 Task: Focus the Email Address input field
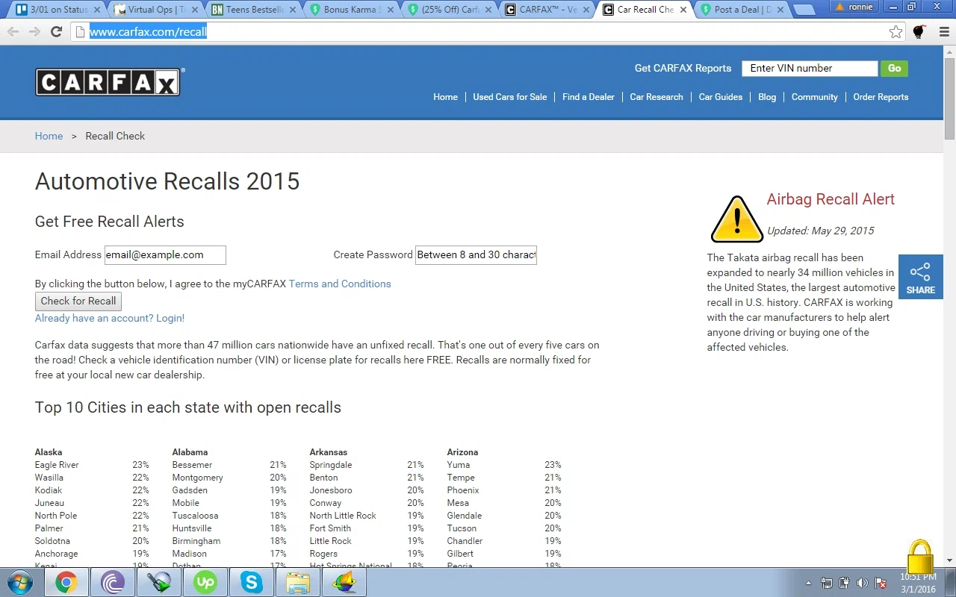[x=165, y=255]
